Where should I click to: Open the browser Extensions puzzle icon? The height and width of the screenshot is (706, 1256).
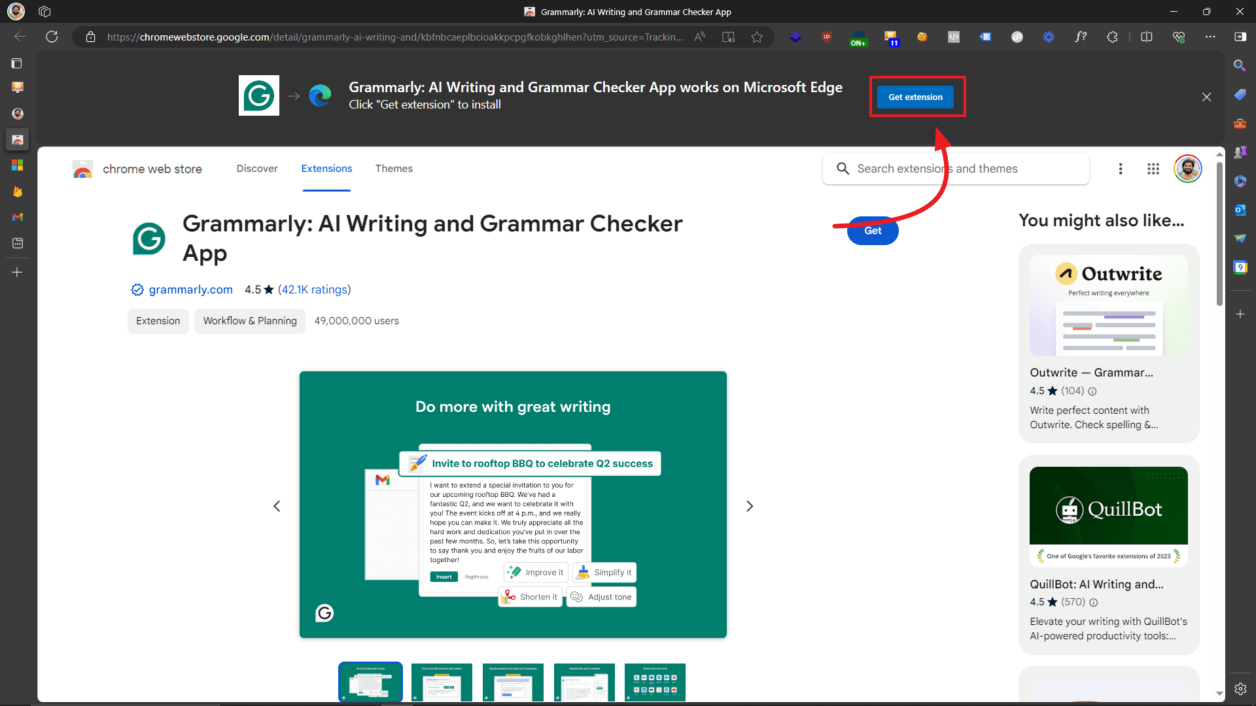click(1112, 37)
